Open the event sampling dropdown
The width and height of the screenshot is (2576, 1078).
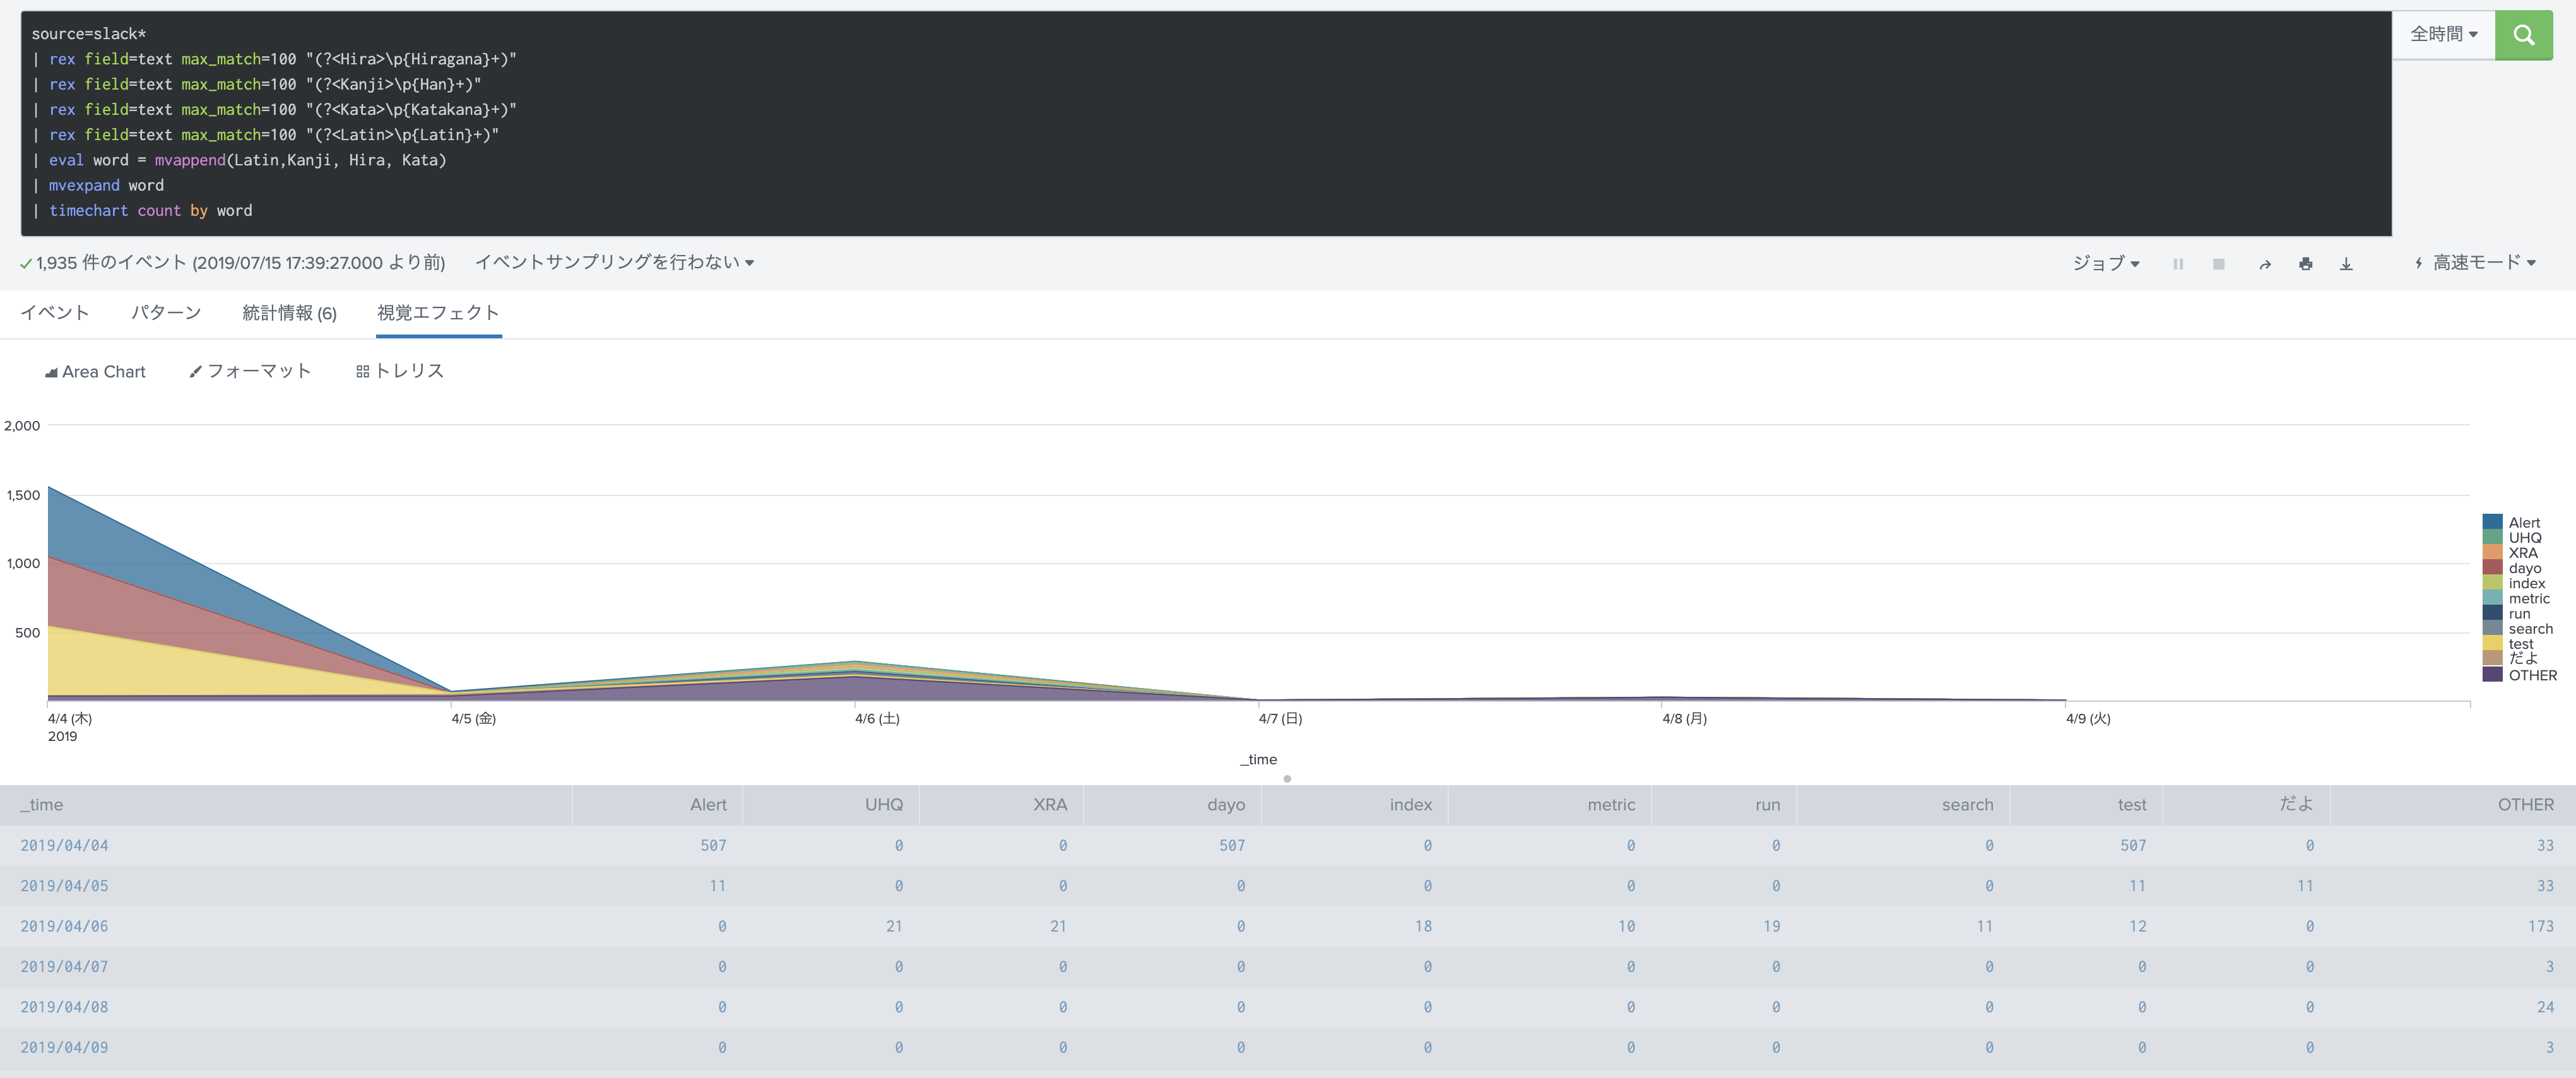(x=614, y=262)
